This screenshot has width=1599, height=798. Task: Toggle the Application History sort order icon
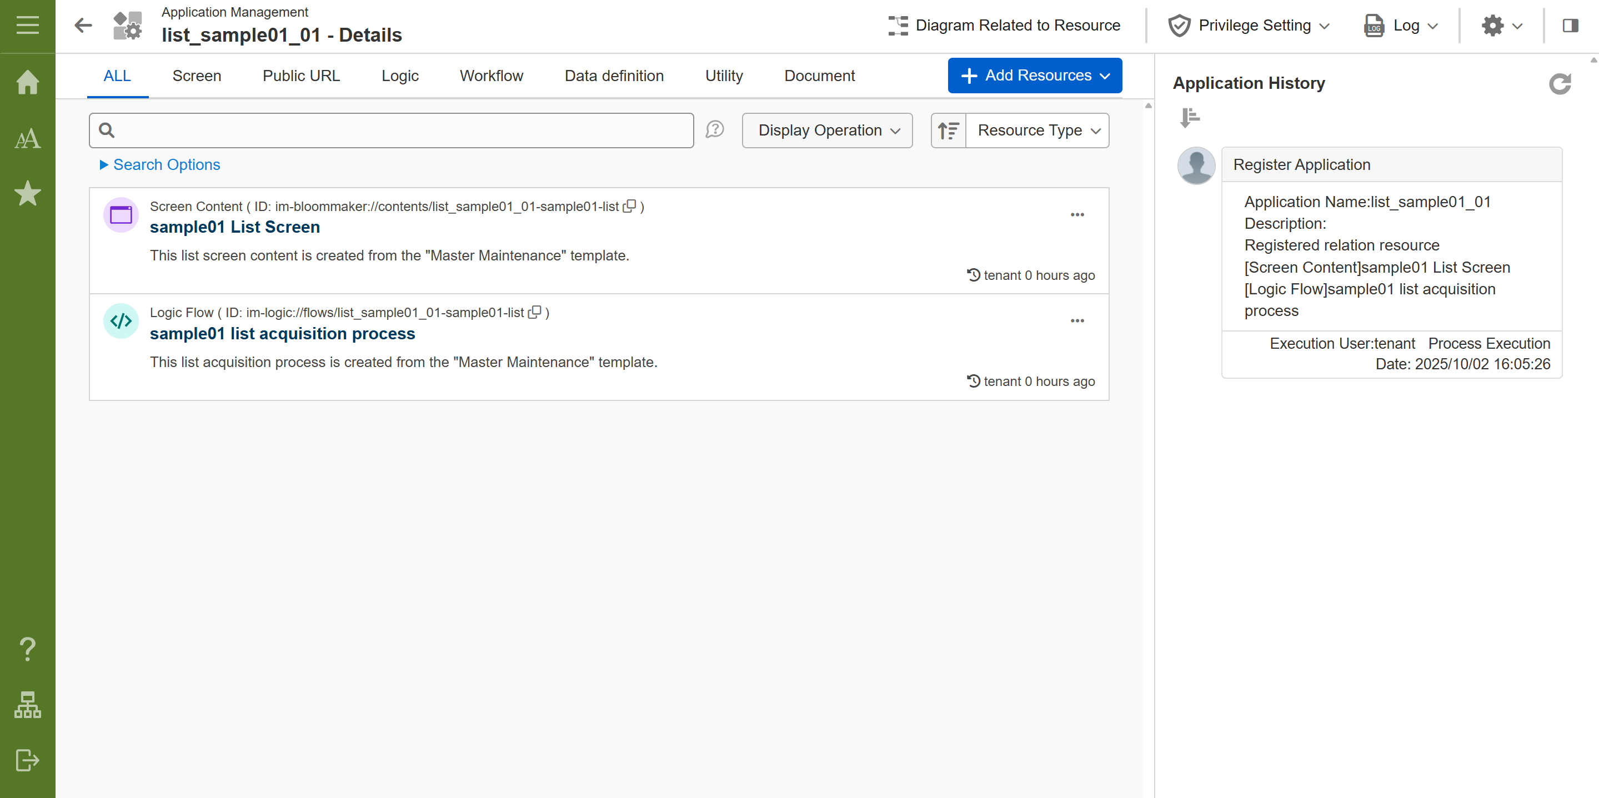coord(1189,117)
